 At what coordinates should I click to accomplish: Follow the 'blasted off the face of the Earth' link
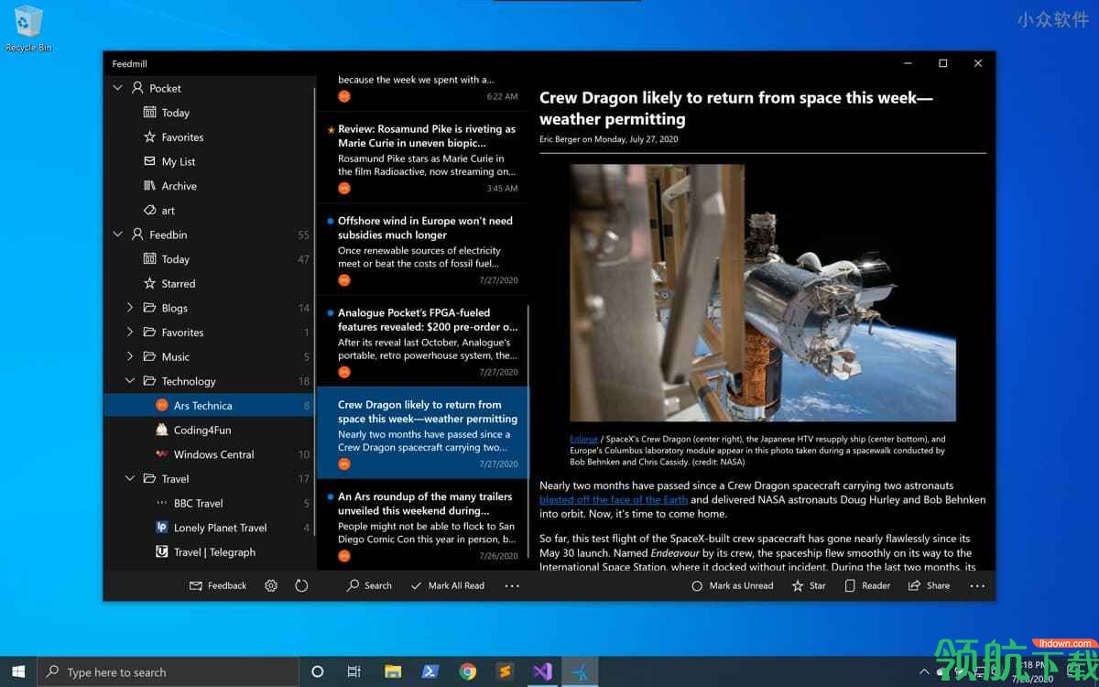(x=614, y=499)
